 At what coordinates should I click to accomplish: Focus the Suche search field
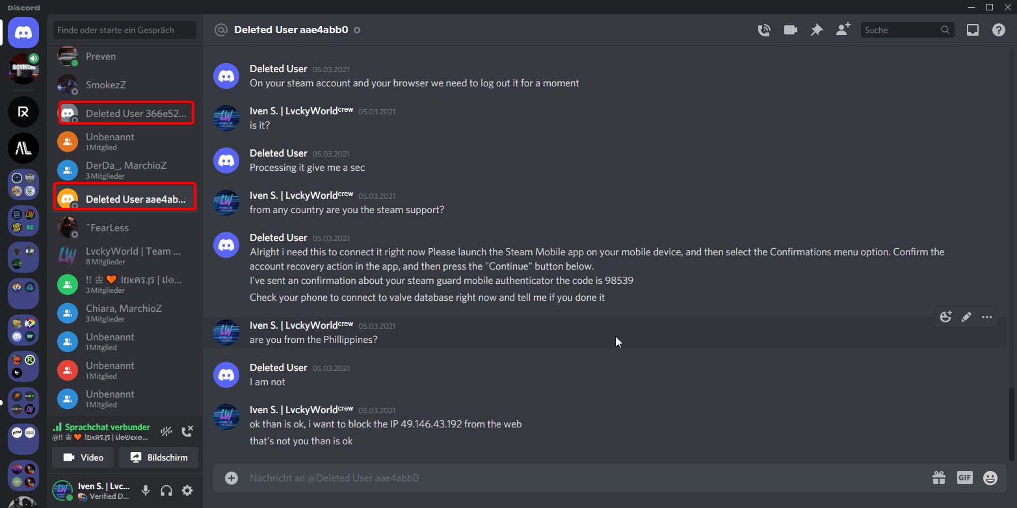901,30
